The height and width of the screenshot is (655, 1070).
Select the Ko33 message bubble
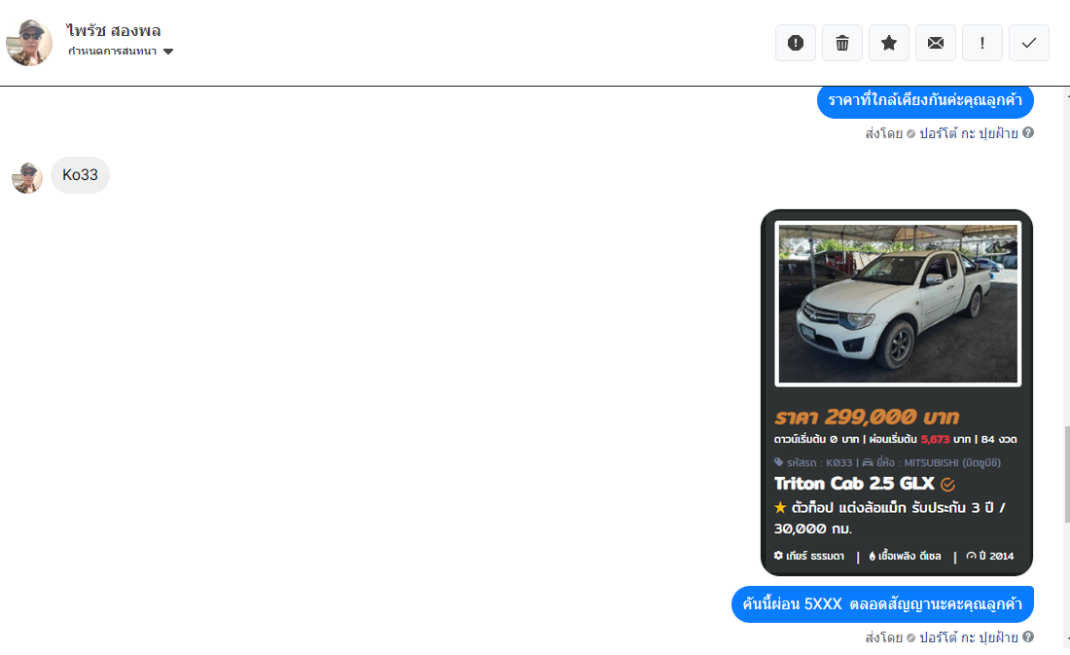coord(80,175)
